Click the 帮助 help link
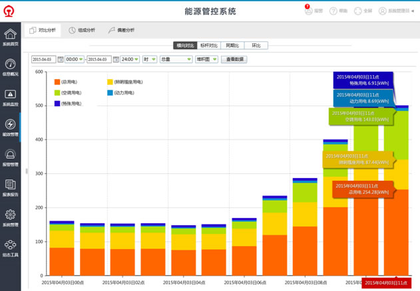Screen dimensions: 420x291 (343, 11)
